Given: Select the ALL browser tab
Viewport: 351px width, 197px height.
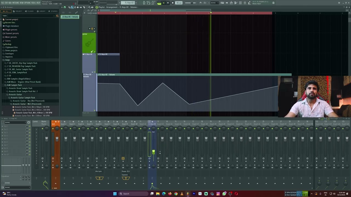Looking at the screenshot, I should 5,11.
